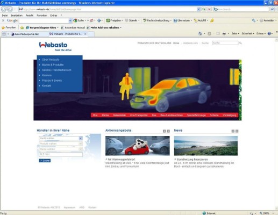Click the add to favorites bar star icon
The image size is (278, 215).
tap(22, 27)
